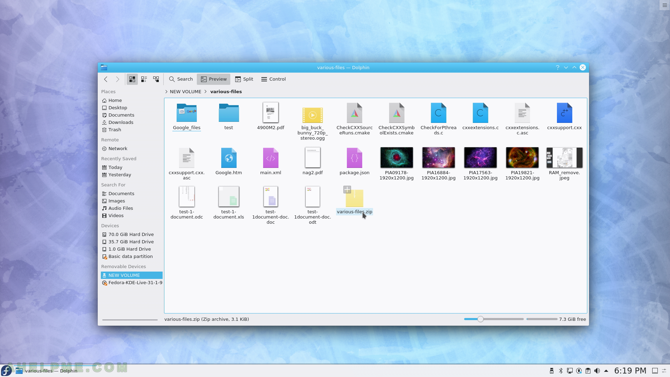The image size is (670, 377).
Task: Select test-1-document.odc file icon
Action: point(187,197)
